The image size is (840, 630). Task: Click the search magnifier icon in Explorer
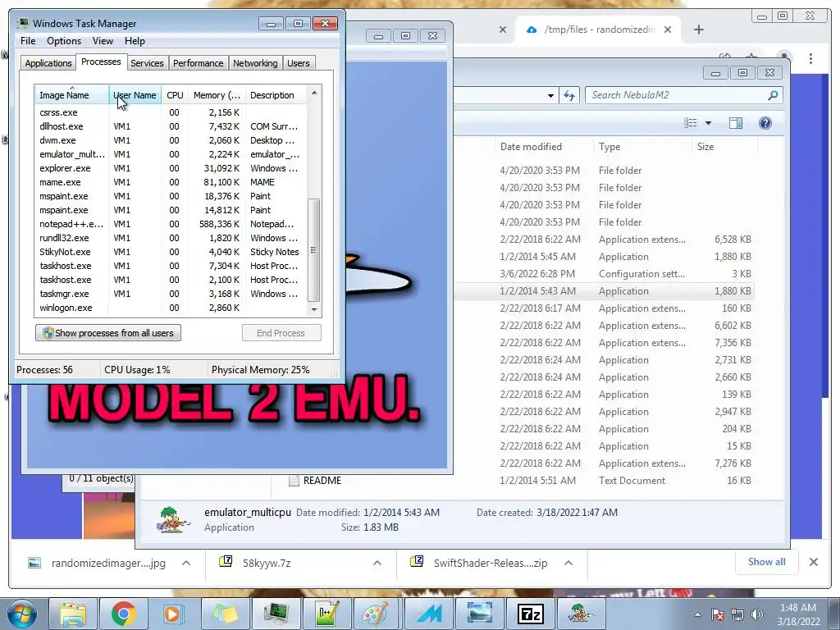pos(773,95)
